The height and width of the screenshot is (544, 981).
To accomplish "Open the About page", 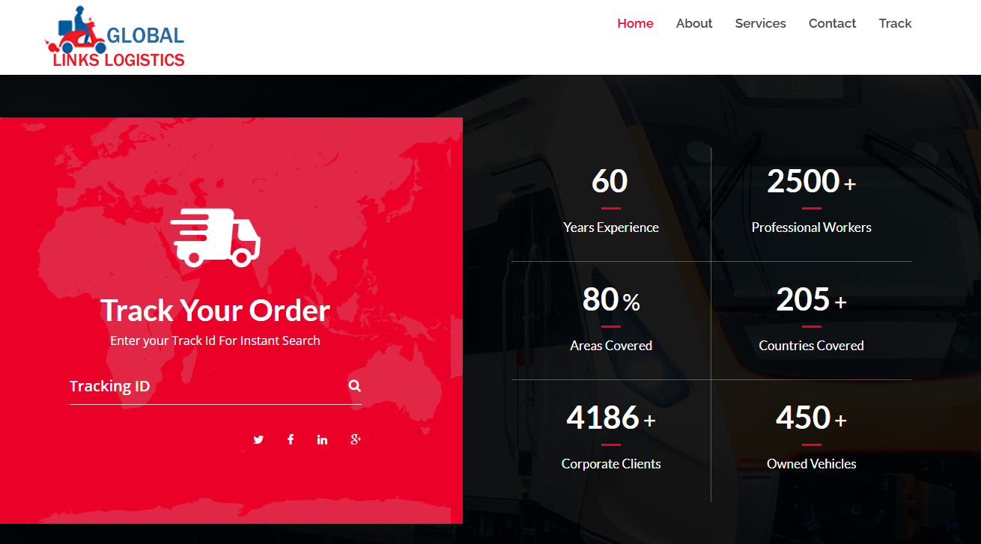I will 693,23.
